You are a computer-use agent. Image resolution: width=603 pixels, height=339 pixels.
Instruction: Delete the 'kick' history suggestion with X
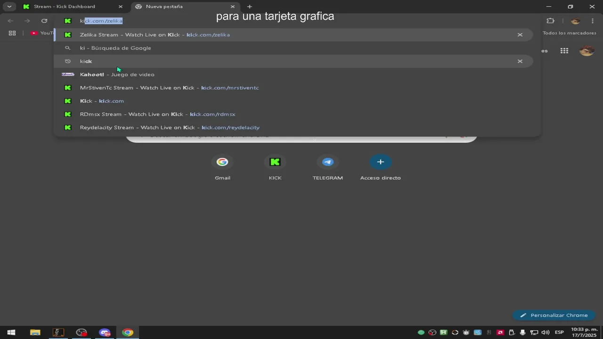click(x=520, y=61)
